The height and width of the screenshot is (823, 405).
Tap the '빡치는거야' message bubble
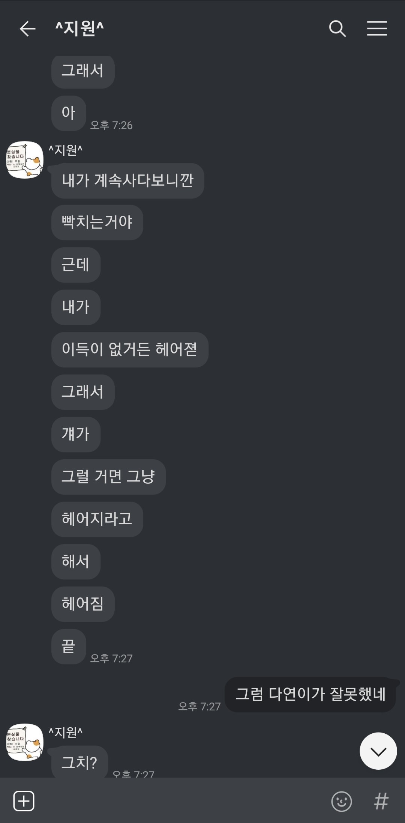click(97, 223)
